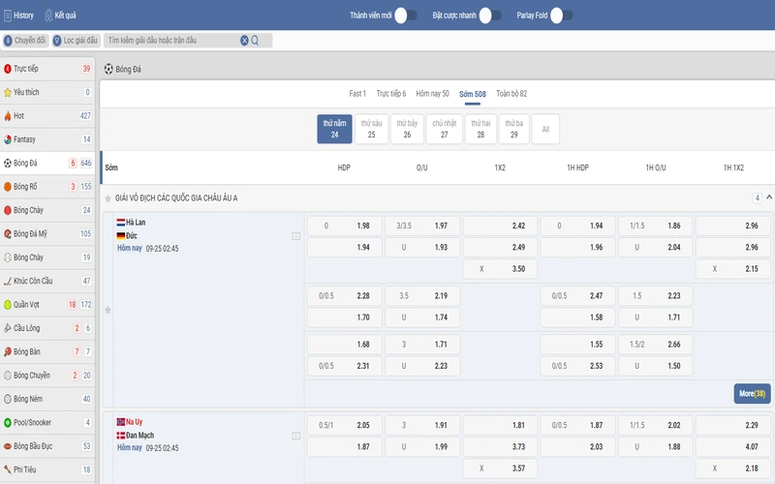Open the History icon in header

pyautogui.click(x=8, y=15)
